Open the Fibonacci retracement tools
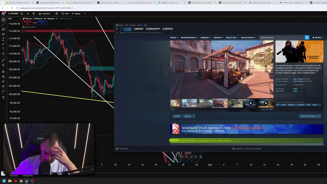 [x=3, y=29]
